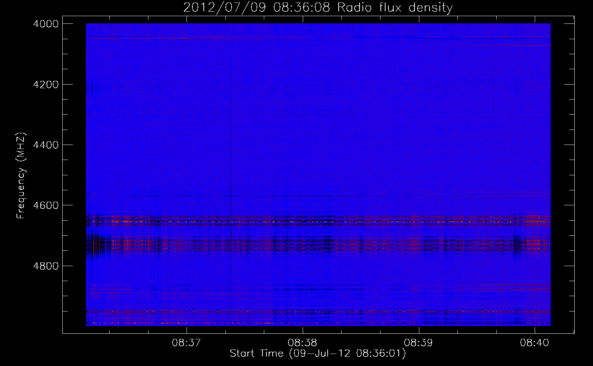Viewport: 593px width, 366px height.
Task: Click the 08:37 time tick label
Action: tap(187, 343)
